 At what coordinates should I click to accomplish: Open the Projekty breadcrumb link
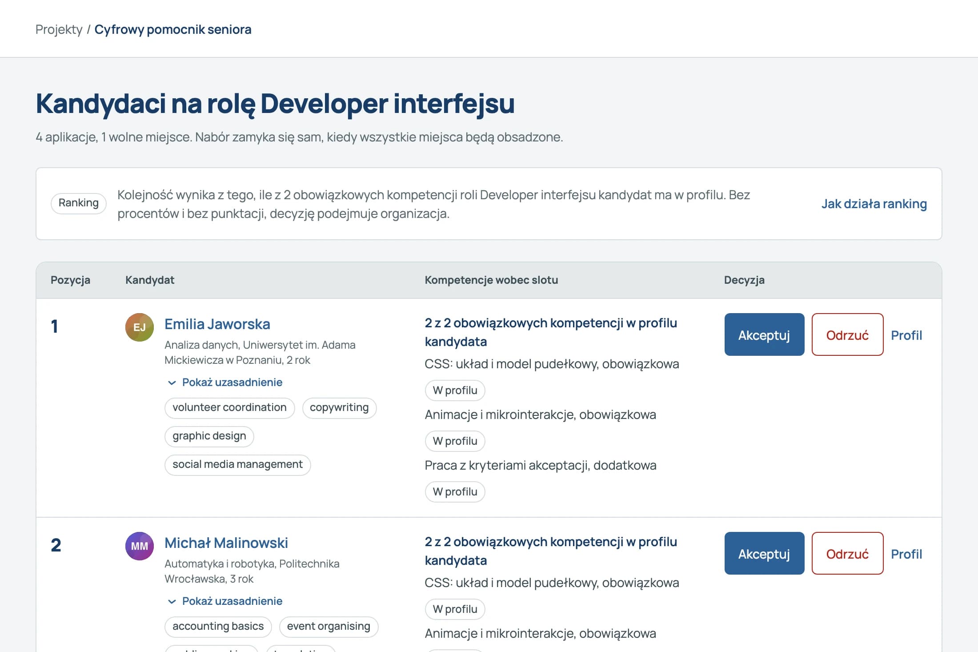click(59, 29)
